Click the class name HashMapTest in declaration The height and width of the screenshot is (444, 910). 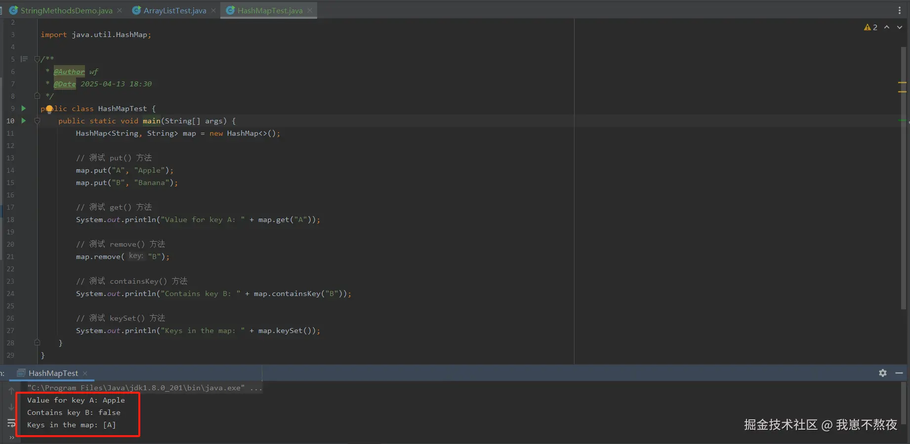pyautogui.click(x=123, y=109)
